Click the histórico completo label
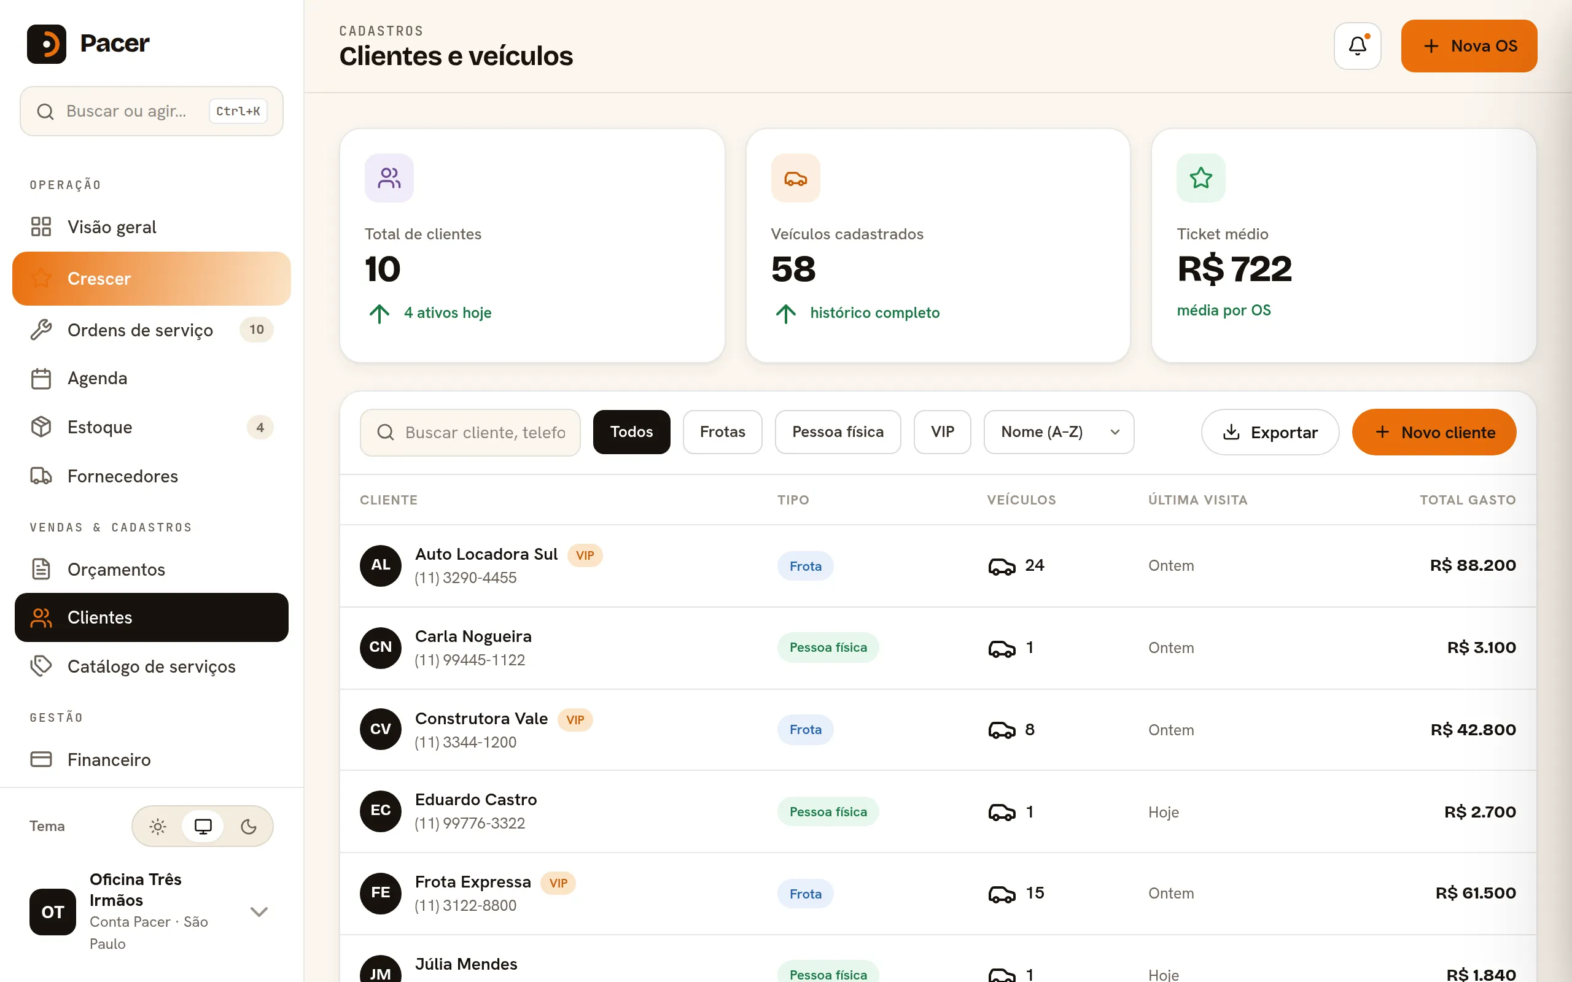 tap(874, 312)
